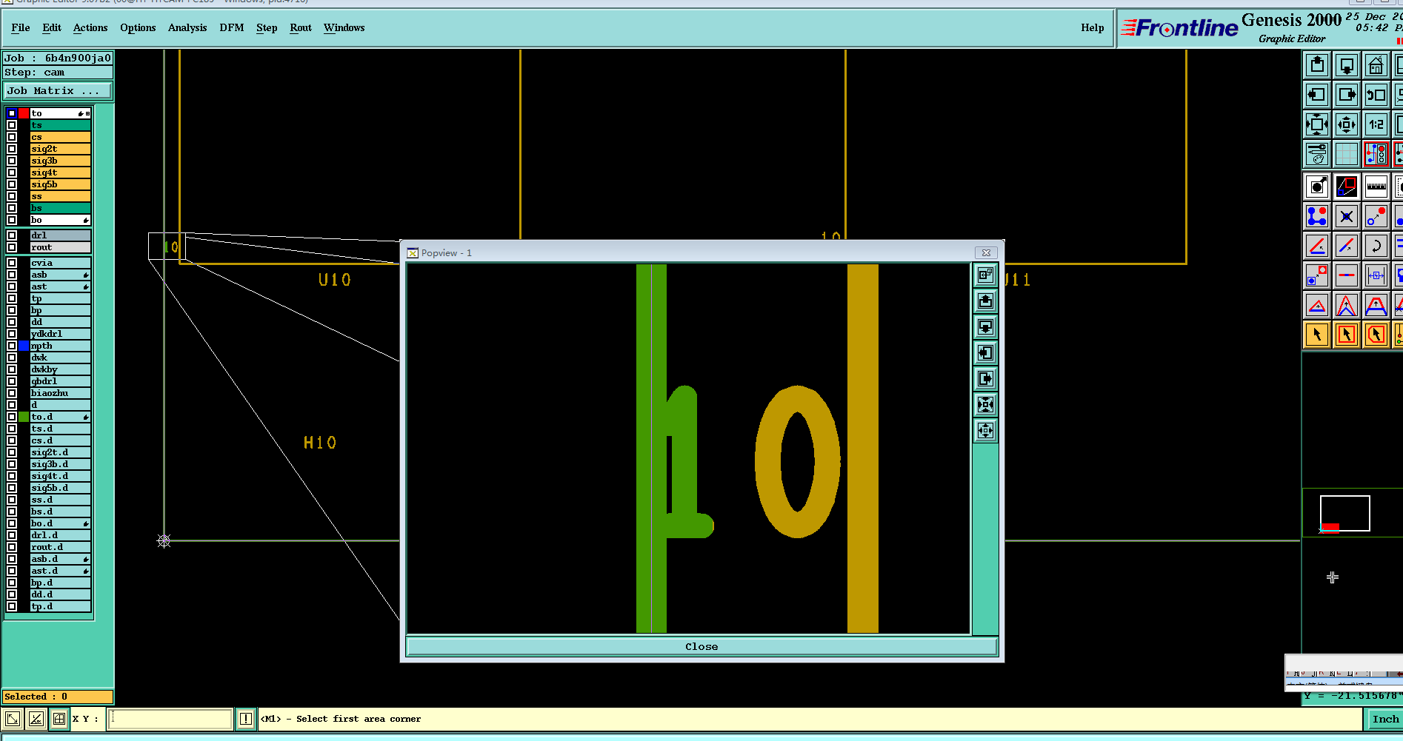Click Popview pan up icon
The height and width of the screenshot is (741, 1403).
click(985, 301)
